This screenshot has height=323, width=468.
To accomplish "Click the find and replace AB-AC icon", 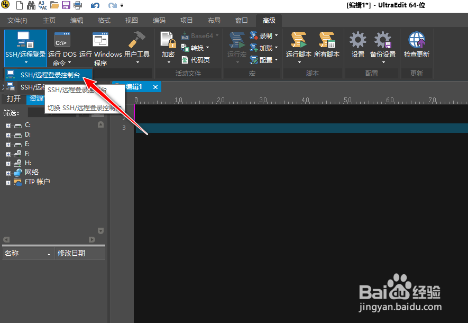I will [x=43, y=5].
